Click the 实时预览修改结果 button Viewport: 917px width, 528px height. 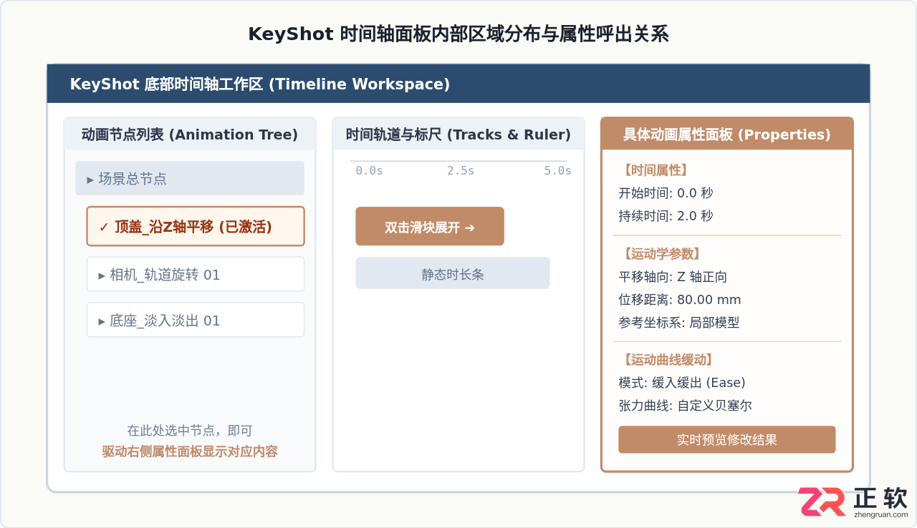click(727, 439)
